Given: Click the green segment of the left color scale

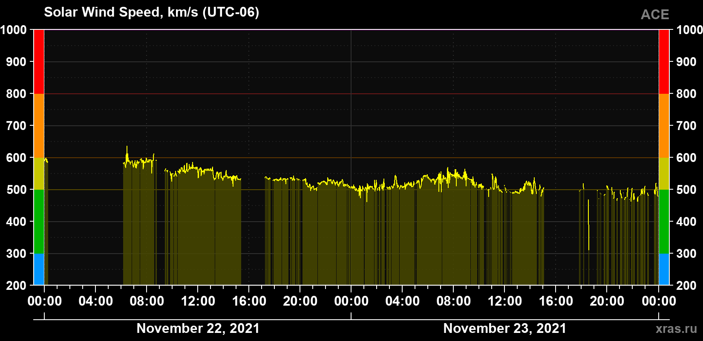Looking at the screenshot, I should pos(39,222).
